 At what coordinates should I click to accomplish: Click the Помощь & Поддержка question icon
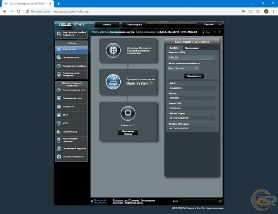point(92,202)
